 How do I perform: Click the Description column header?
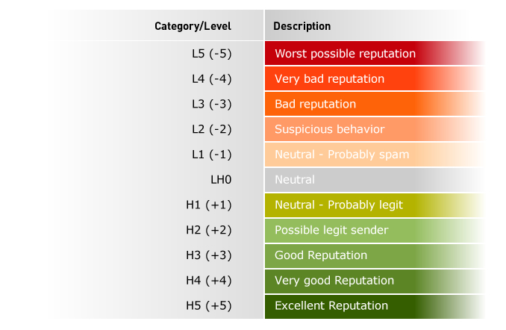302,26
